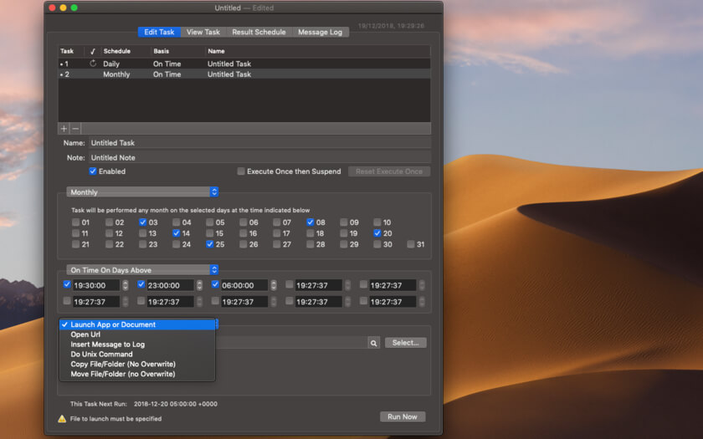Screen dimensions: 703x439
Task: Click the repeat icon in task 1 row
Action: tap(93, 64)
